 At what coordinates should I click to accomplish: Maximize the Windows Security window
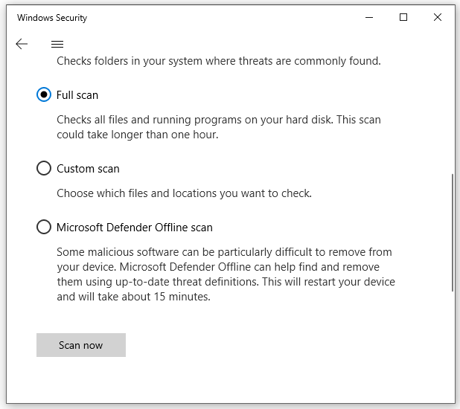pos(403,17)
